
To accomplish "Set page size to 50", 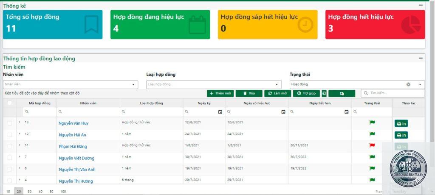I will tap(51, 192).
